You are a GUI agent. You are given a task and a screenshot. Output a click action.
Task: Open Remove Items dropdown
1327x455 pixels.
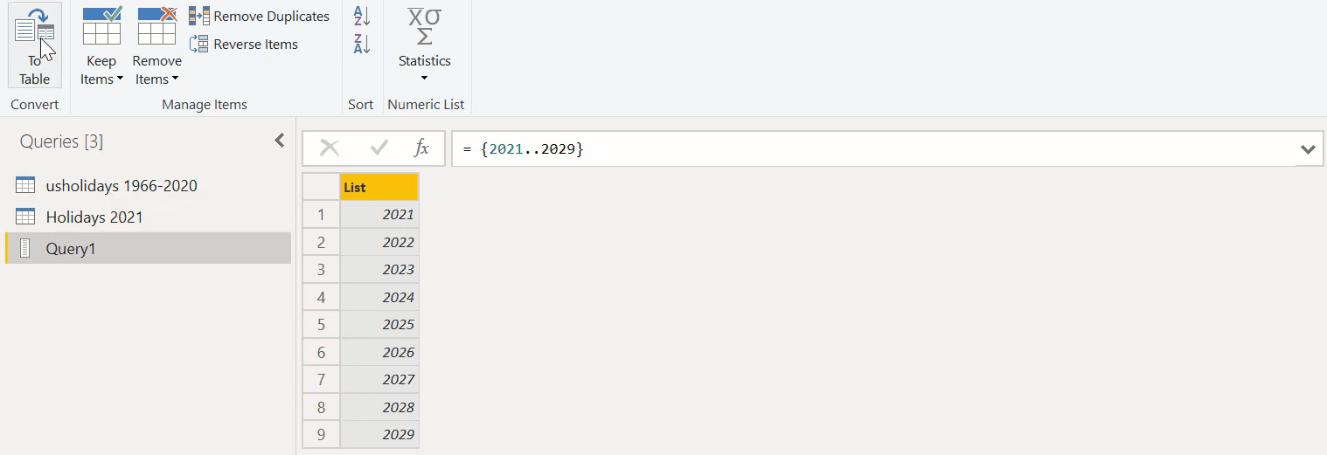coord(157,45)
